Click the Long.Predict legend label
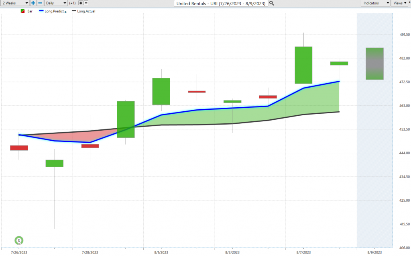 [54, 11]
